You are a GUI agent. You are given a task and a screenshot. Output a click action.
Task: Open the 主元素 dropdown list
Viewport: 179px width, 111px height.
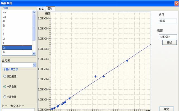(34, 65)
